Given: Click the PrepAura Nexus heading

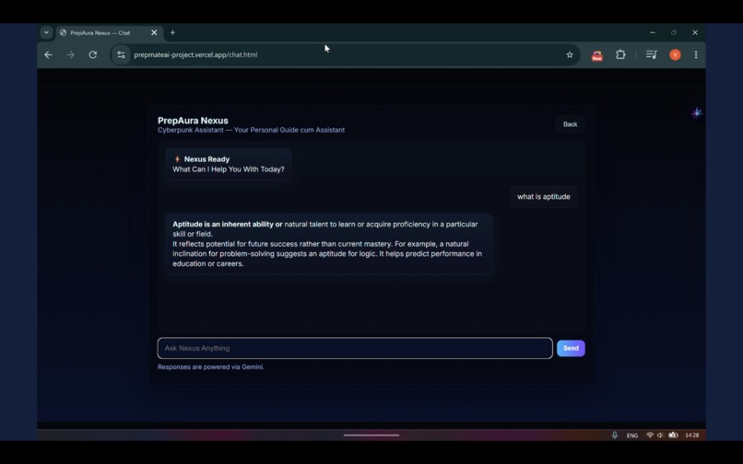Looking at the screenshot, I should (193, 121).
